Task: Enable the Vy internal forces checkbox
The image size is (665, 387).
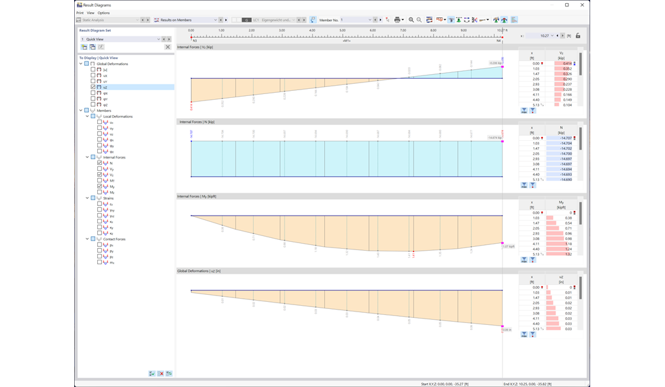Action: coord(100,168)
